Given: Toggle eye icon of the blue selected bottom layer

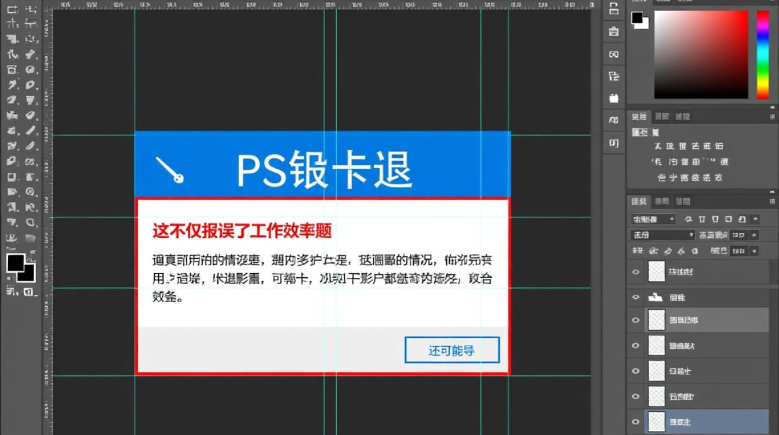Looking at the screenshot, I should tap(636, 421).
